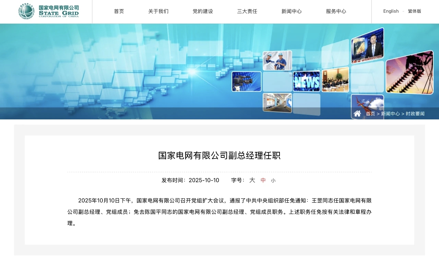439x258 pixels.
Task: Open the 首页 menu item
Action: [119, 11]
